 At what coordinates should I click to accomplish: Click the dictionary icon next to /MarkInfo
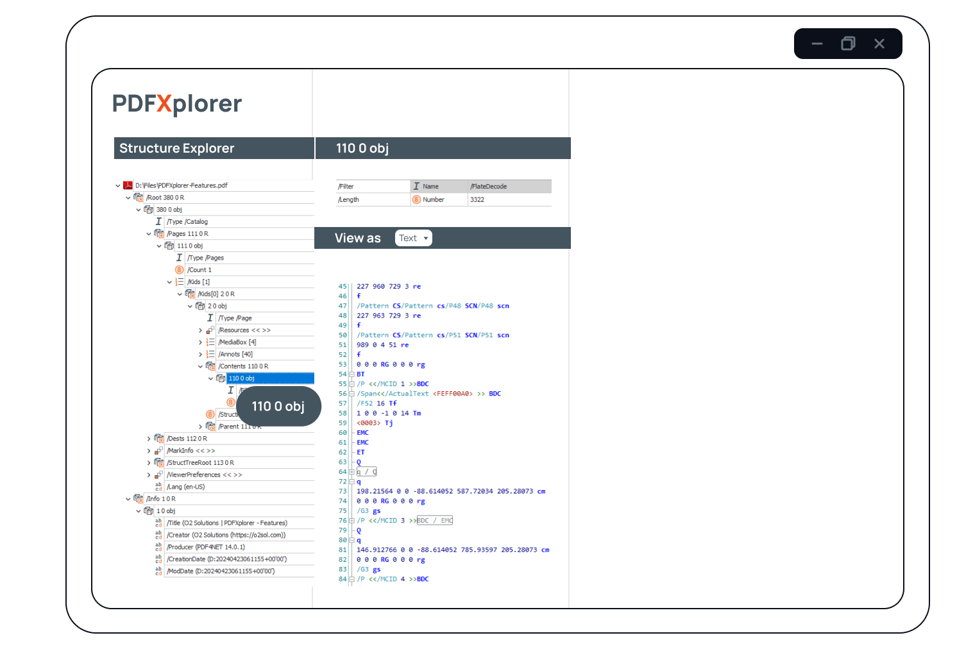click(x=158, y=451)
